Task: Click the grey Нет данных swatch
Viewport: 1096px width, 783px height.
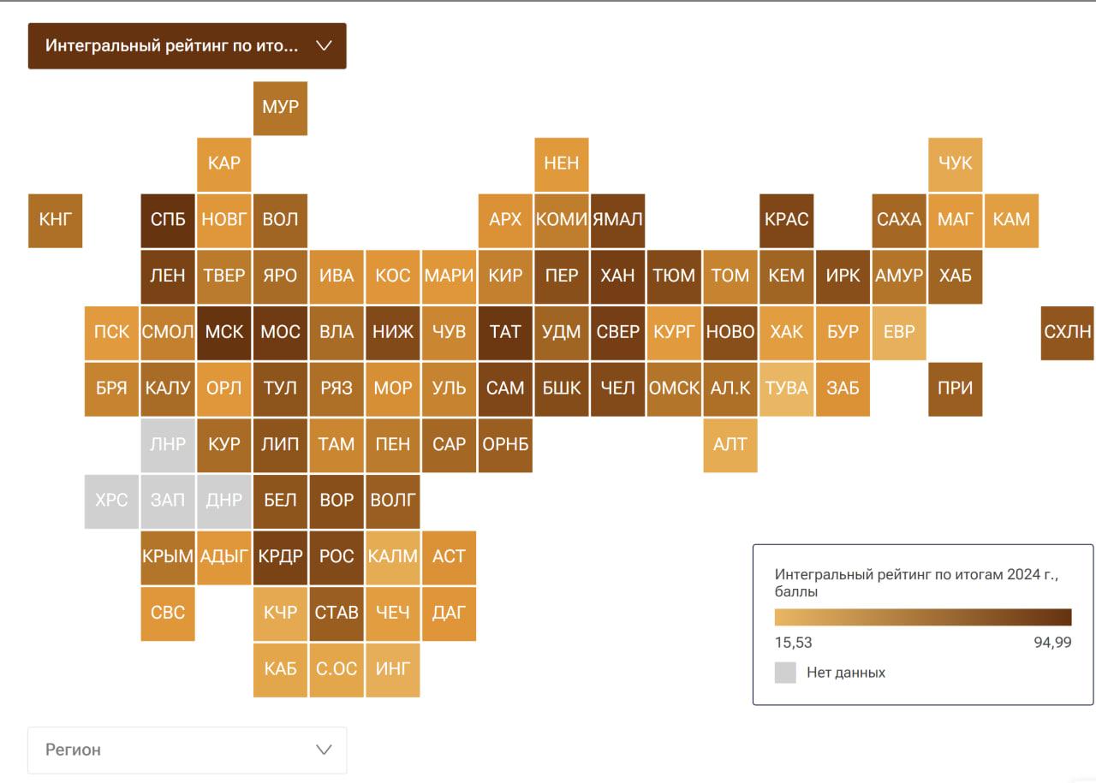Action: point(785,673)
